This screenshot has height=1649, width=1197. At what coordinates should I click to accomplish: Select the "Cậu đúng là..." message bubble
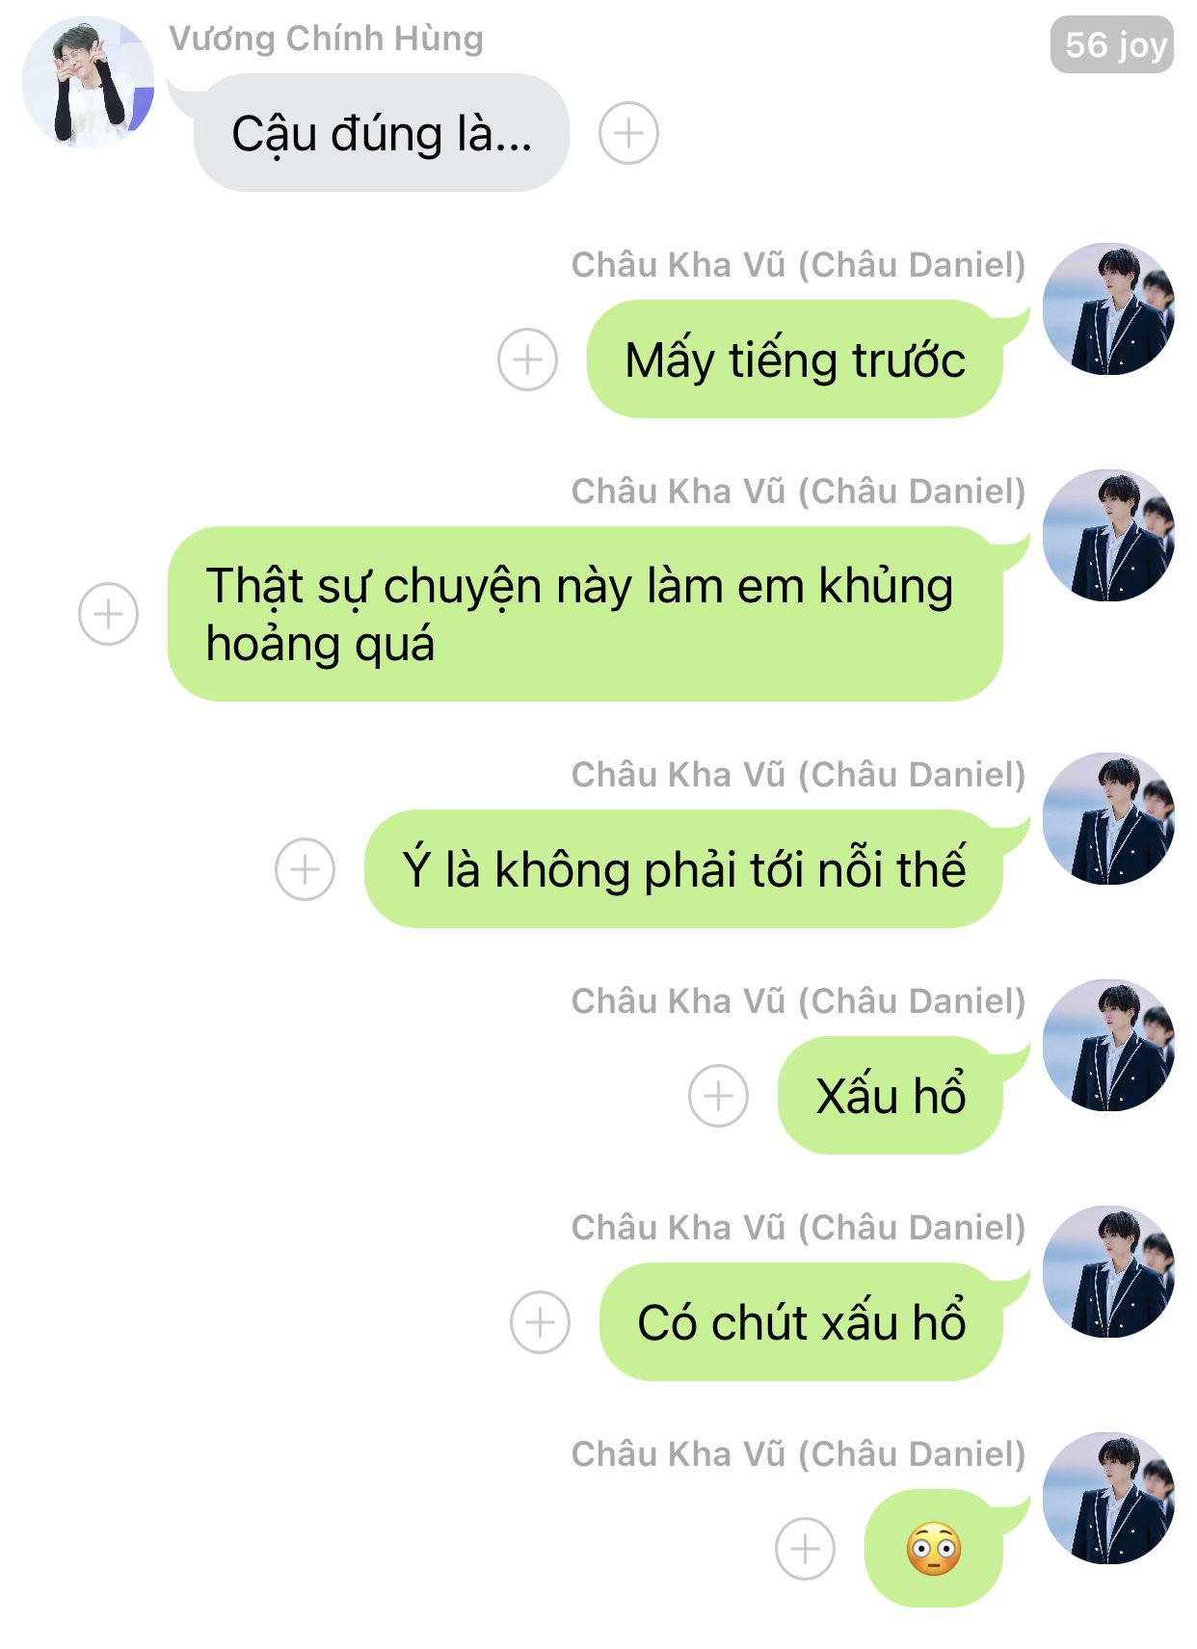click(381, 133)
